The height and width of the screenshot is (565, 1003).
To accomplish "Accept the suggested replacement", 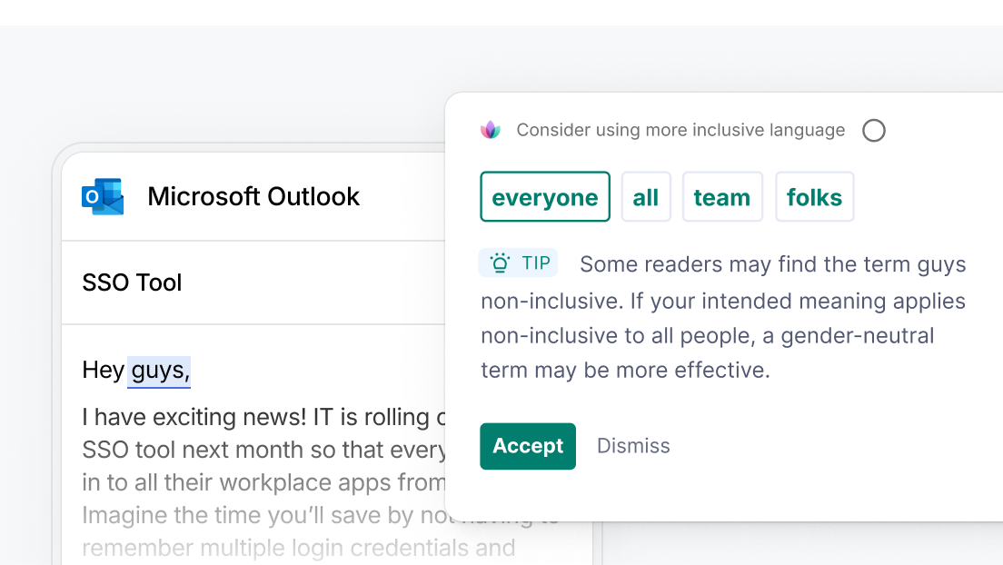I will (x=528, y=446).
